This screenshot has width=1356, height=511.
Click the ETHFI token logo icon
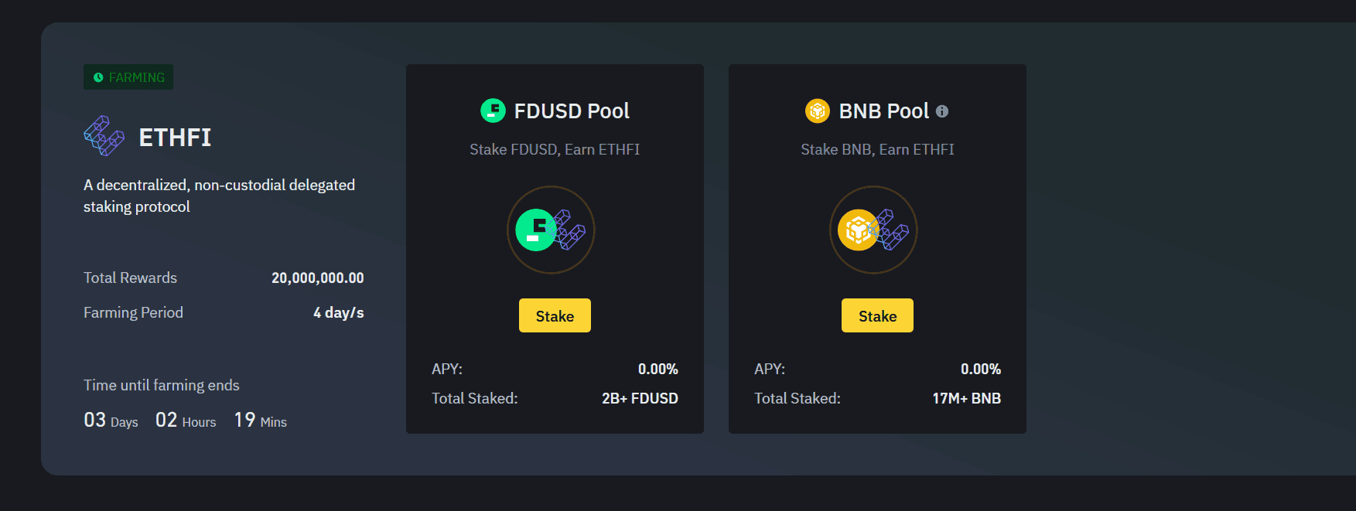(104, 136)
